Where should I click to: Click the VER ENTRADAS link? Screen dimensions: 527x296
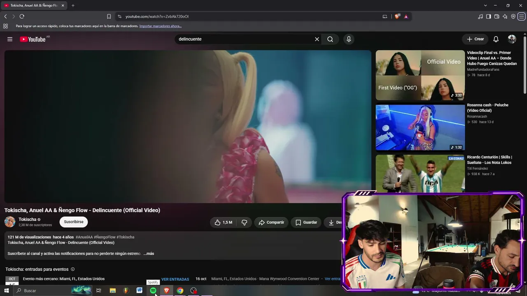(175, 279)
